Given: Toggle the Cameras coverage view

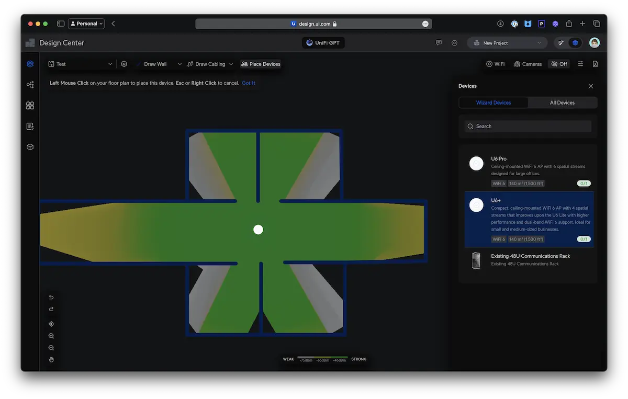Looking at the screenshot, I should click(528, 64).
